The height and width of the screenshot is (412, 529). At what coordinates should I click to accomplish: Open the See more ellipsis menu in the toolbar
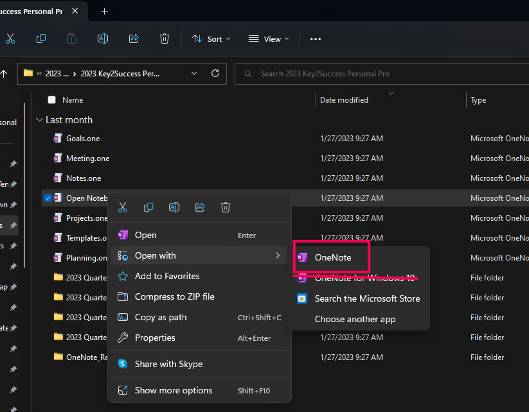316,39
